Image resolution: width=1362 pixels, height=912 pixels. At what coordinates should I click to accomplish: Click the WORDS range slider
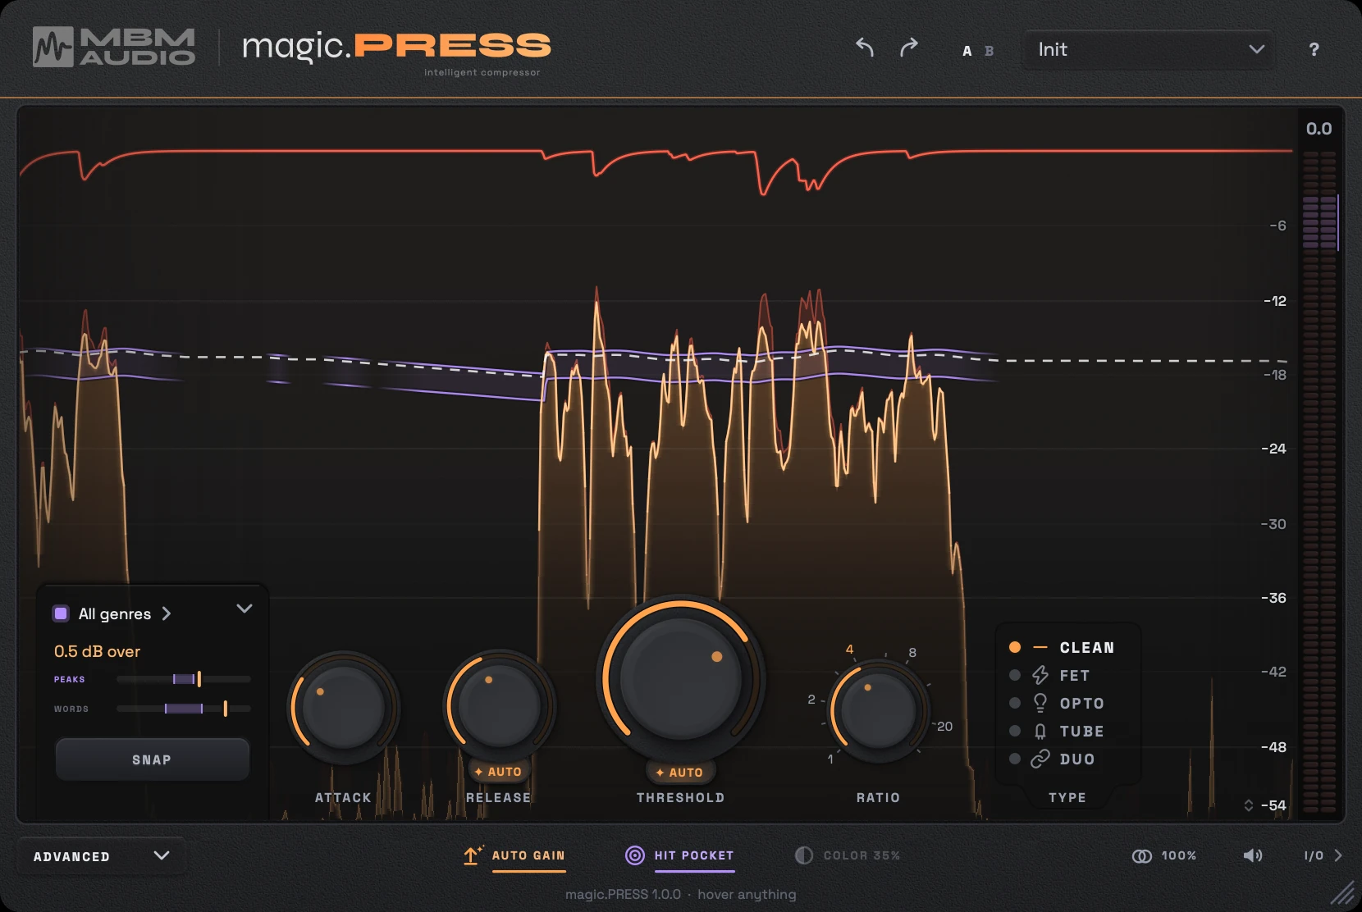pos(183,709)
